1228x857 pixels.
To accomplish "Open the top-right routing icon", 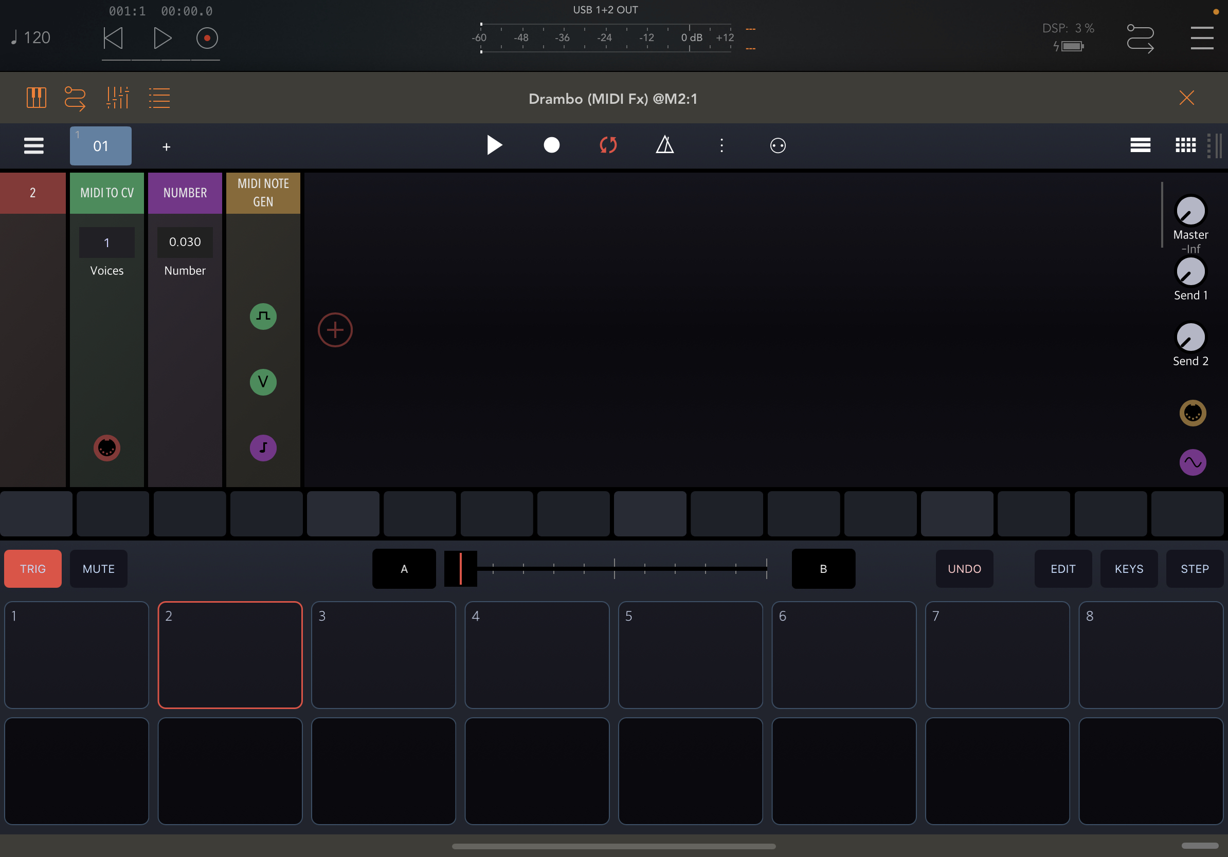I will click(x=1140, y=39).
